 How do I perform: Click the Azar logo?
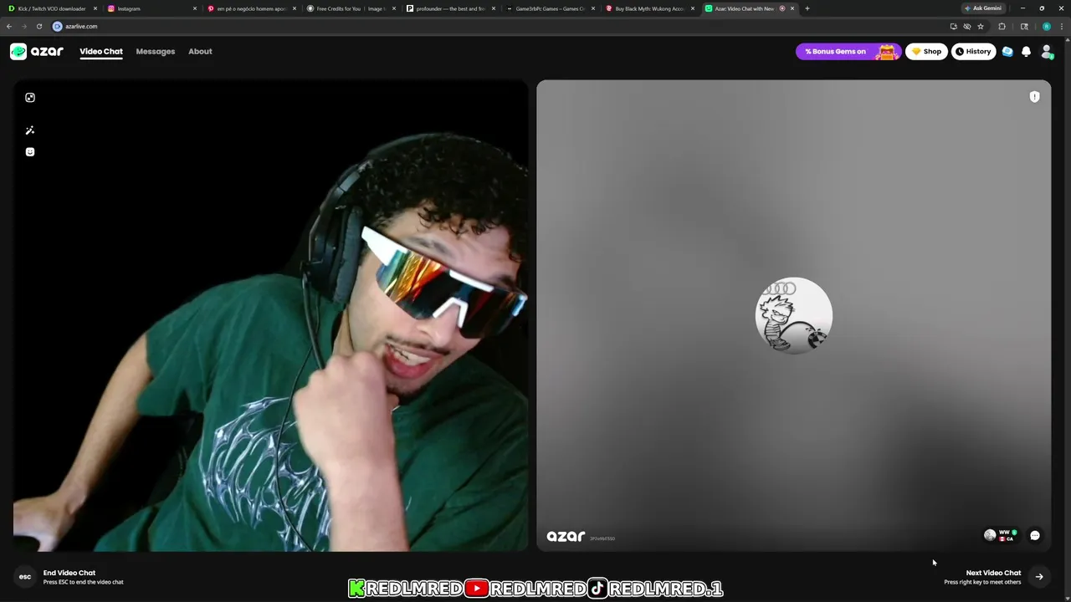pos(36,52)
